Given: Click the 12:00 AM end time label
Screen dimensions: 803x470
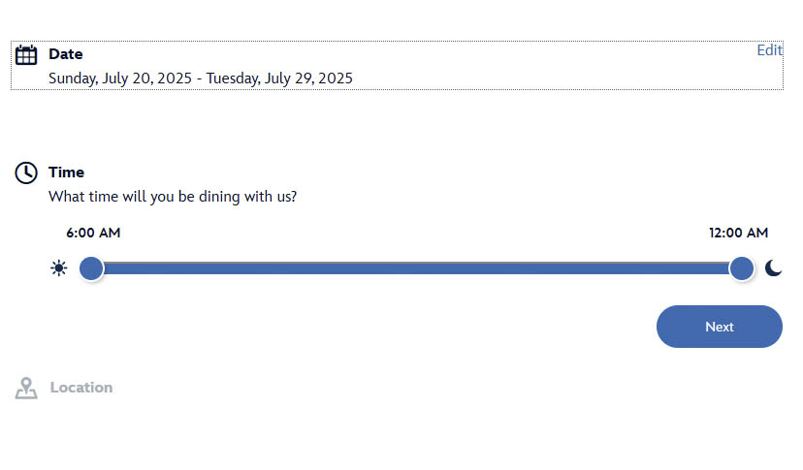Looking at the screenshot, I should [x=738, y=233].
